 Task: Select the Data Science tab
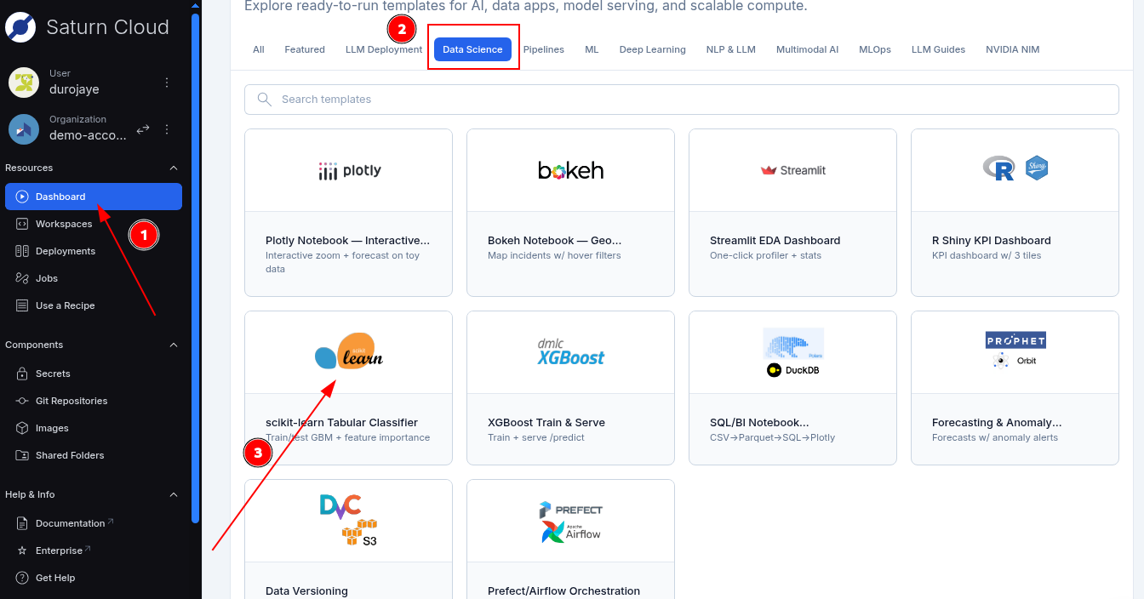(x=472, y=49)
